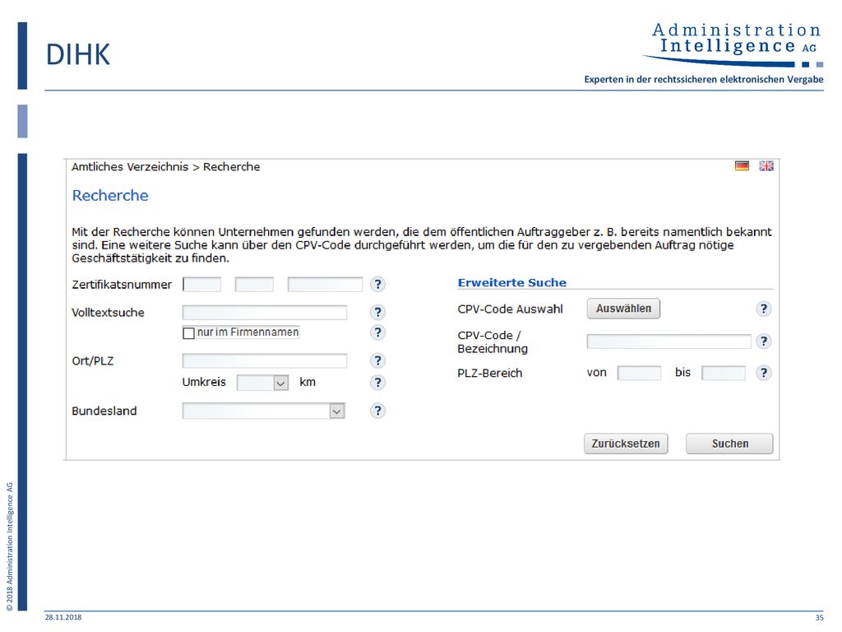Click the PLZ-Bereich label
Viewport: 842px width, 632px height.
[490, 374]
